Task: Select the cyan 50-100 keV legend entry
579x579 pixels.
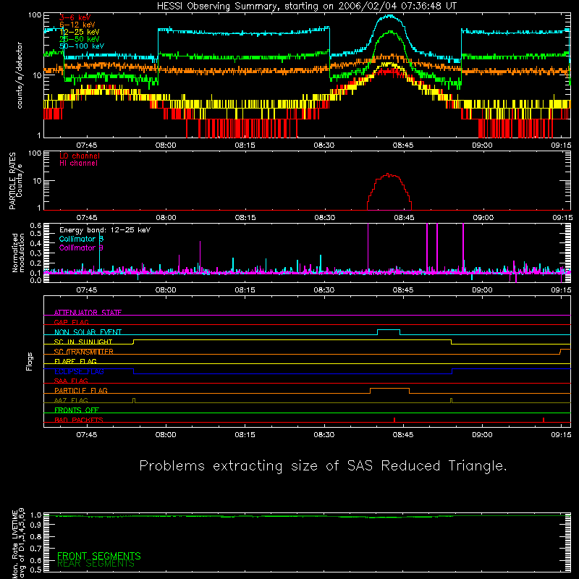Action: (x=81, y=46)
